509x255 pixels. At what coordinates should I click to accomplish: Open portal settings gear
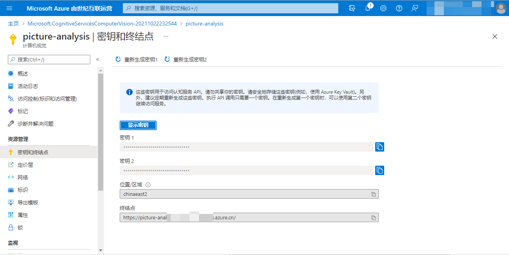[383, 8]
